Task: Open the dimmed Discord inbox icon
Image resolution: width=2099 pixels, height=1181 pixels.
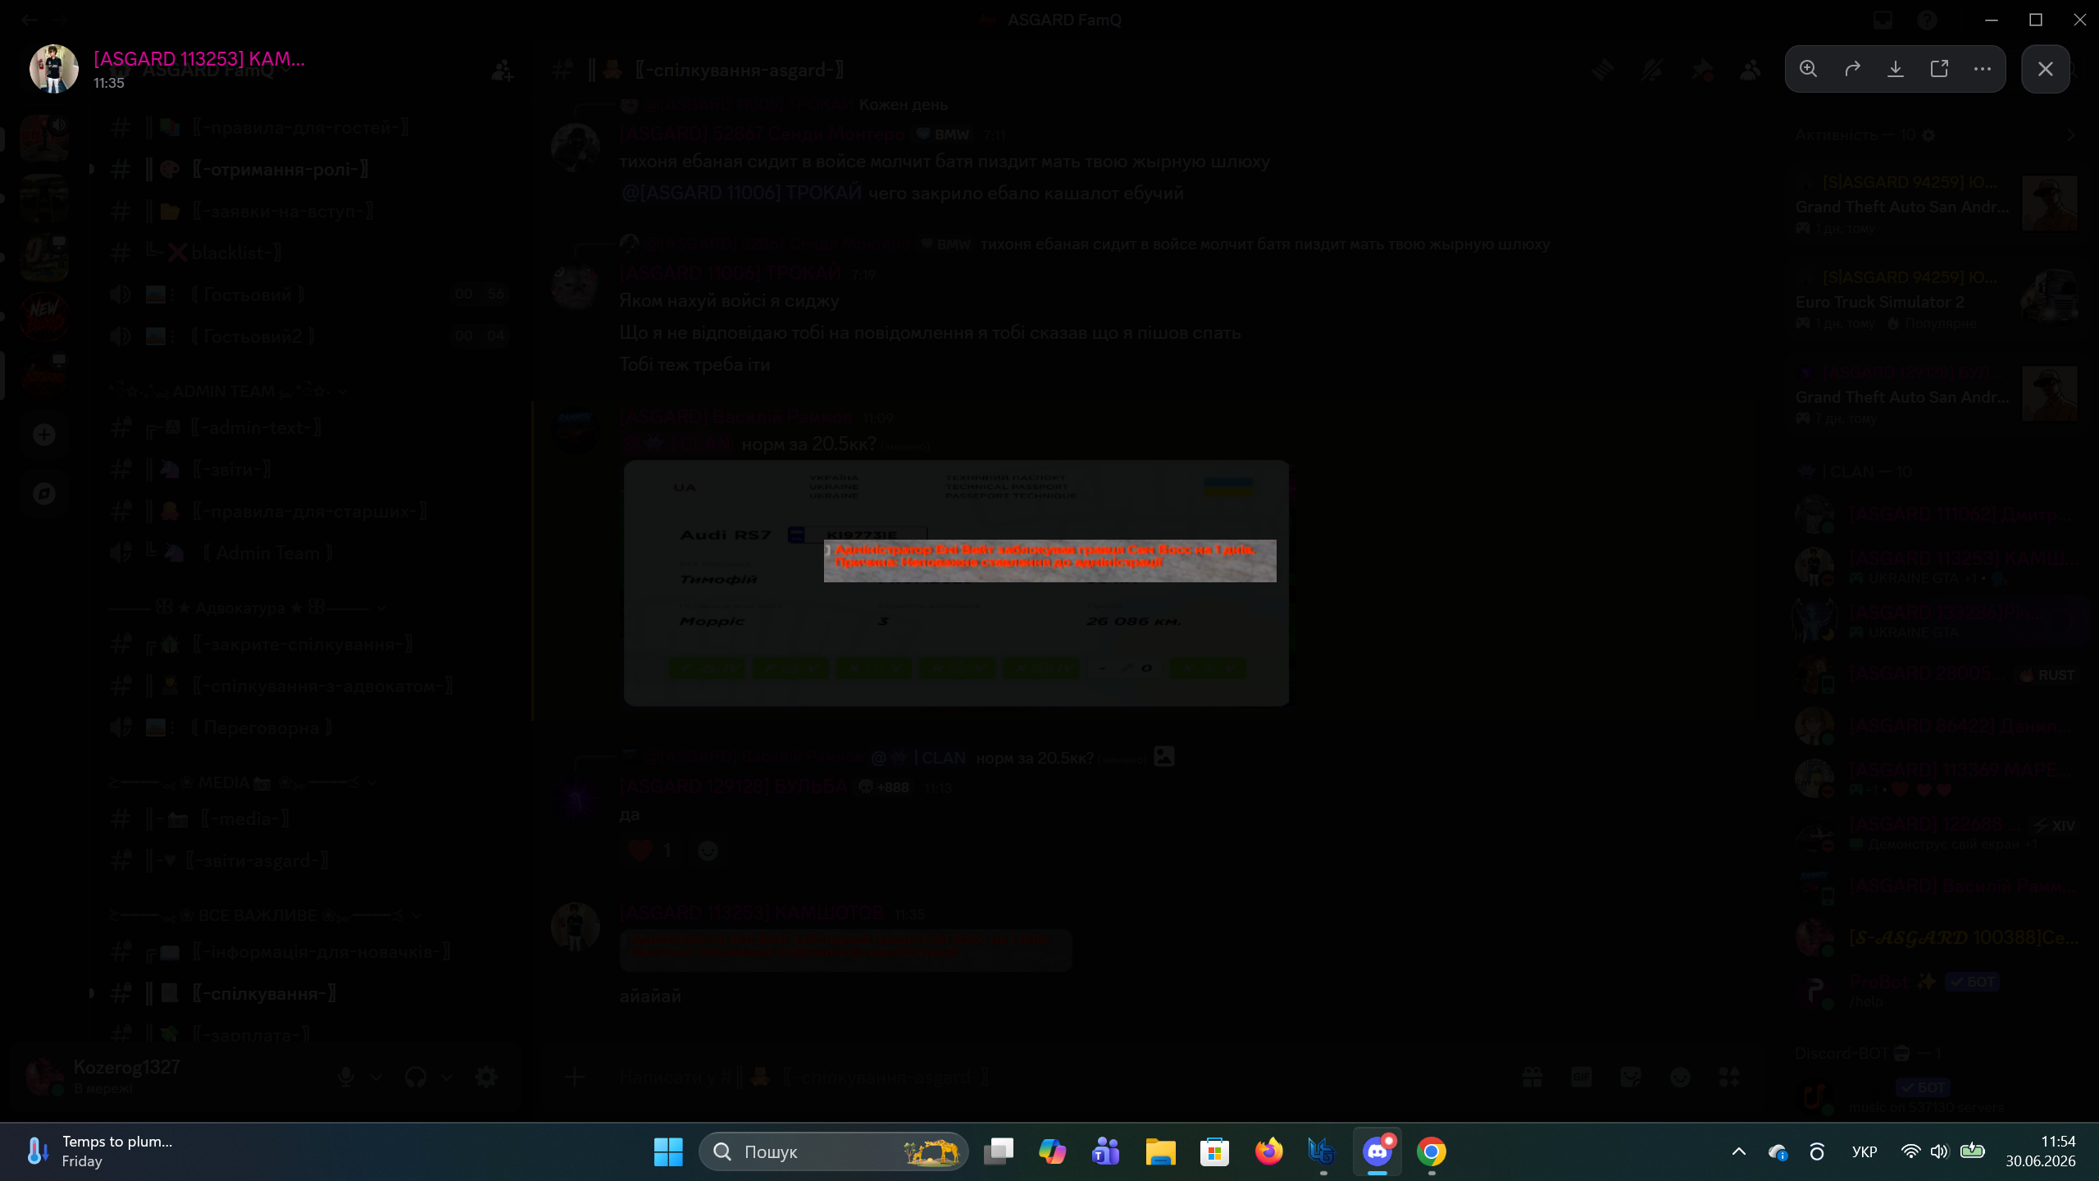Action: coord(1883,20)
